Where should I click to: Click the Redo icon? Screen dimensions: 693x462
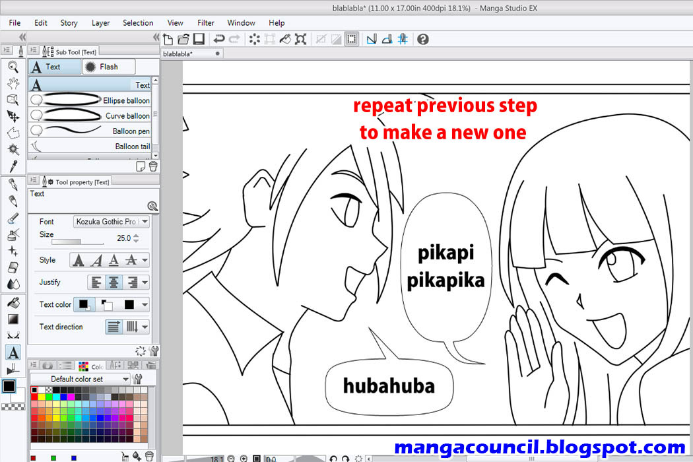[x=234, y=38]
